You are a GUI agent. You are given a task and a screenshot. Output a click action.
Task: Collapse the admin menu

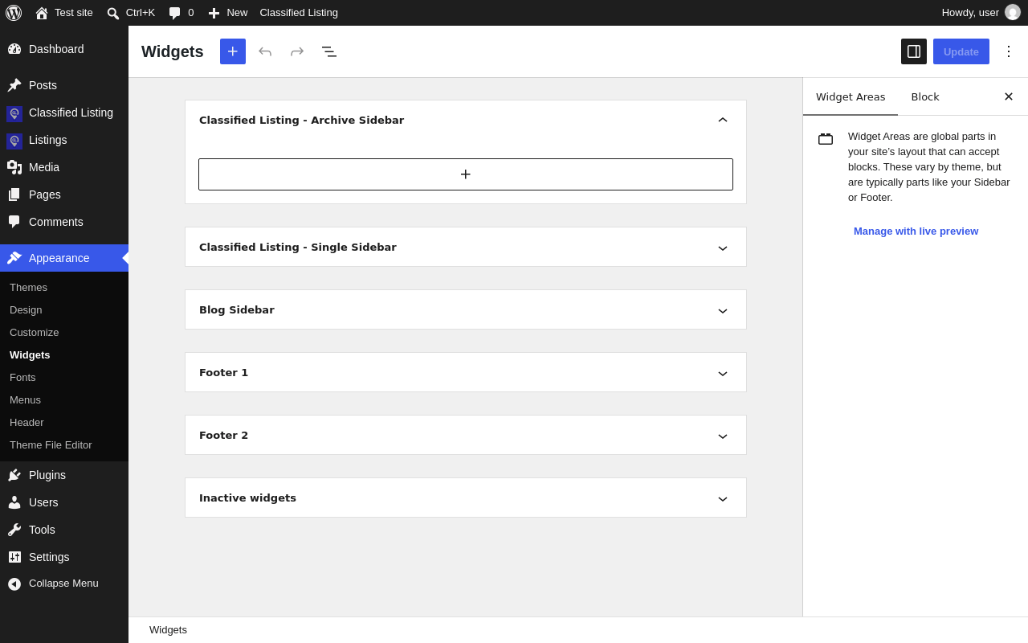64,584
